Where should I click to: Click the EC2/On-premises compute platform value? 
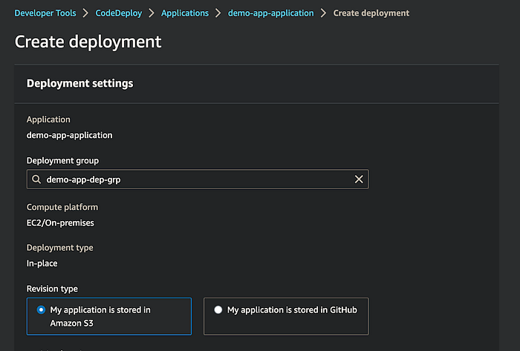pos(60,223)
